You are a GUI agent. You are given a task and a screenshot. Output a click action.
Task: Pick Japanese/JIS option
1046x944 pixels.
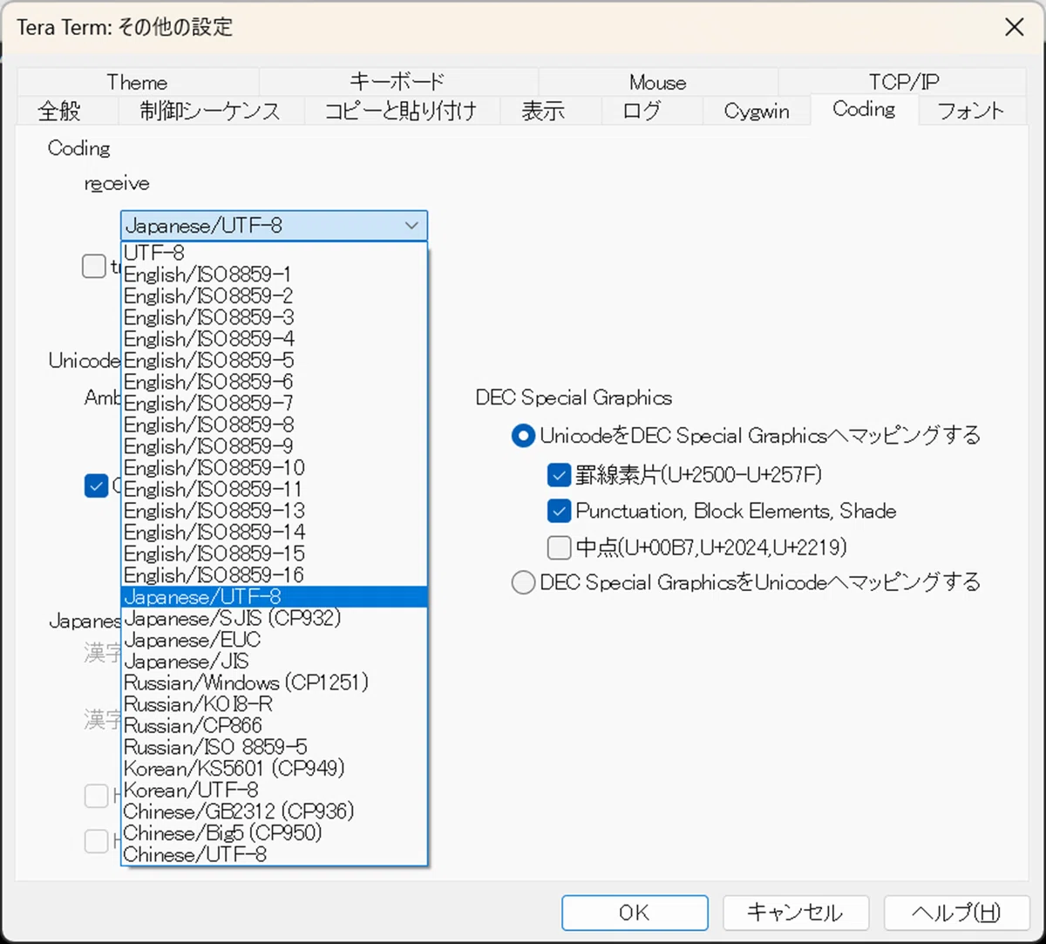pos(274,661)
